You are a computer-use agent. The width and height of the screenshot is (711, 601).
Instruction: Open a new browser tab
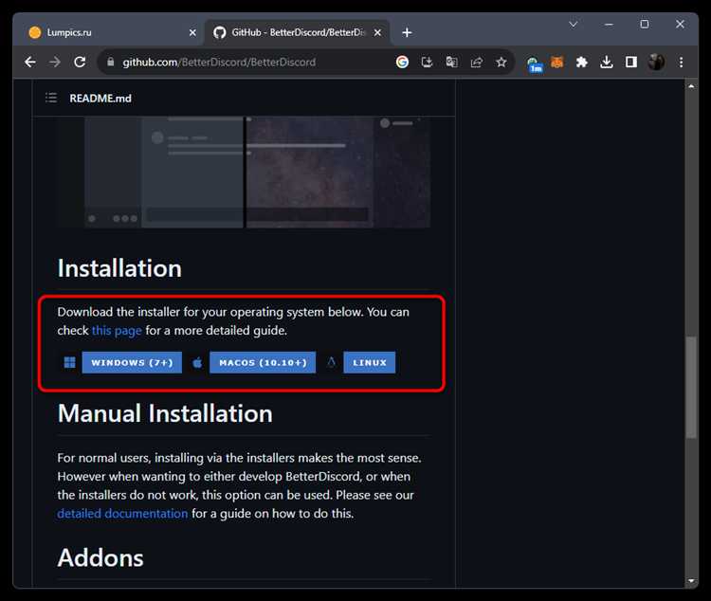tap(407, 32)
